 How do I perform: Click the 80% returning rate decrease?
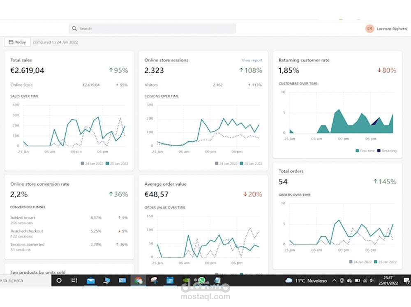coord(387,70)
